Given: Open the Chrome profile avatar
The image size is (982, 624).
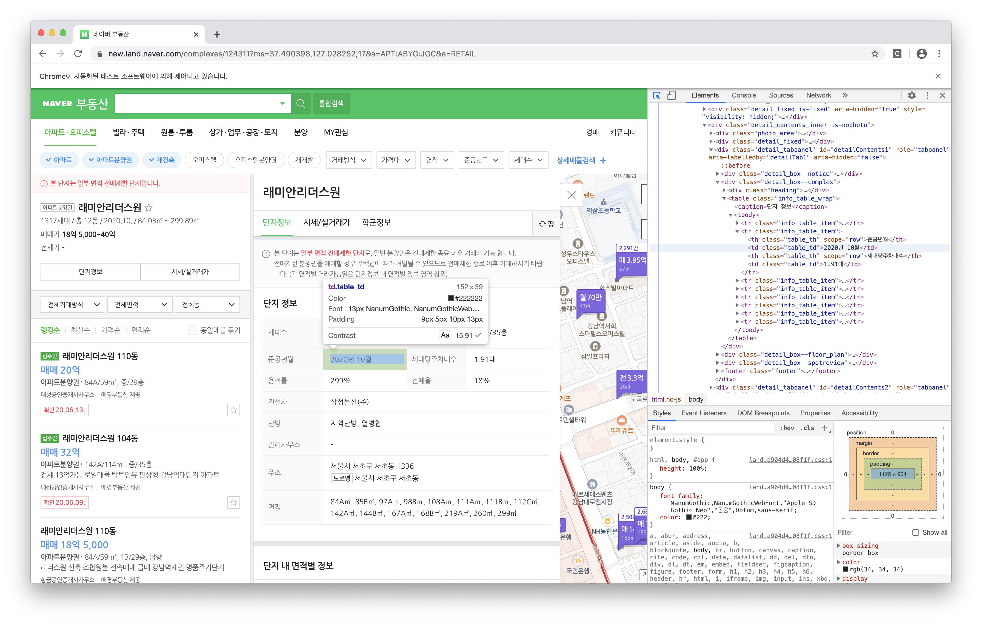Looking at the screenshot, I should click(x=921, y=54).
